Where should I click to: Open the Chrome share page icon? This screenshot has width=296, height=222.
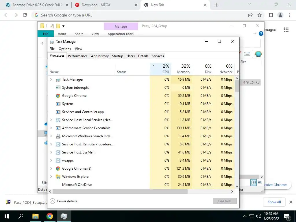point(250,15)
